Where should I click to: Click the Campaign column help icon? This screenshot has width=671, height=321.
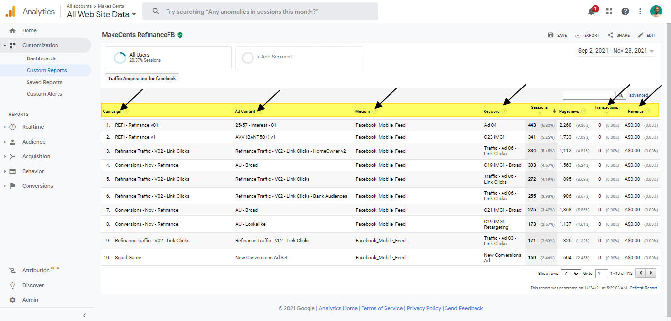pyautogui.click(x=126, y=112)
